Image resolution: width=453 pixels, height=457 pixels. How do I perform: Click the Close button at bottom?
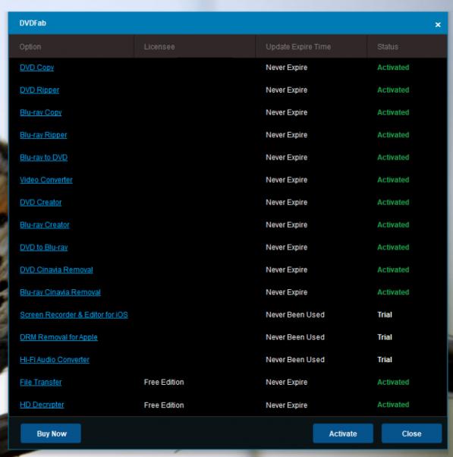(411, 433)
